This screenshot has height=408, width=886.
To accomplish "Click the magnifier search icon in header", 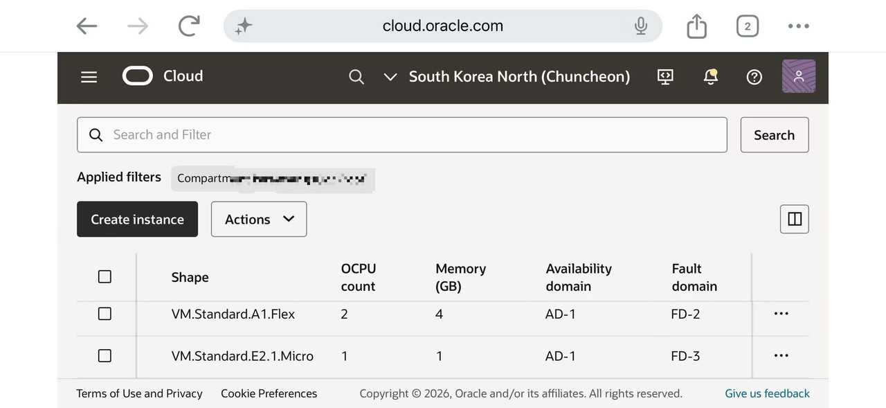I will pos(356,77).
